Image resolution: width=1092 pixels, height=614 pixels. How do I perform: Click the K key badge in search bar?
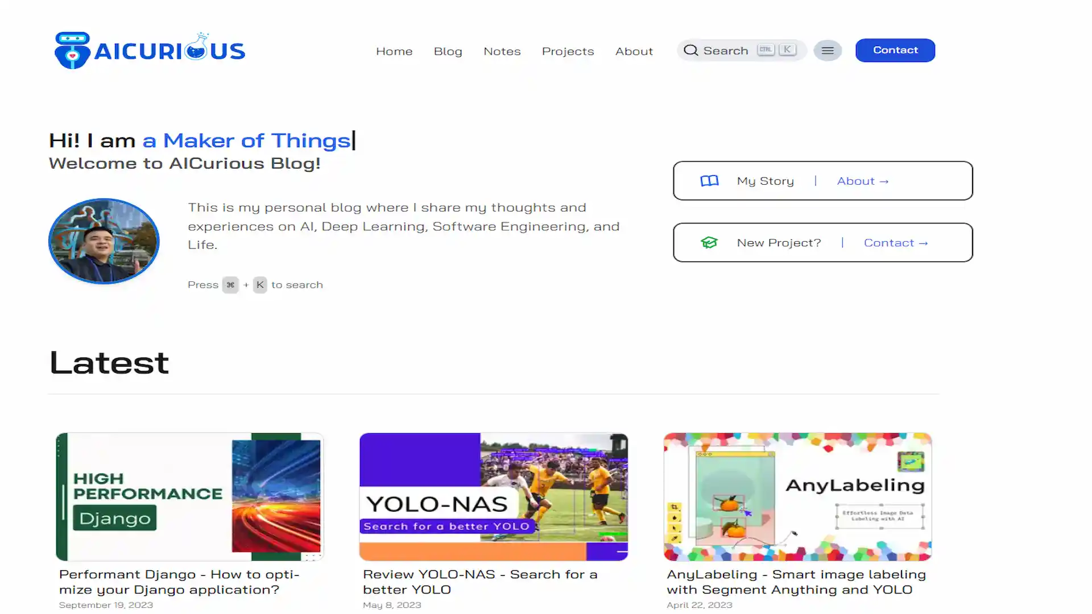pos(787,50)
